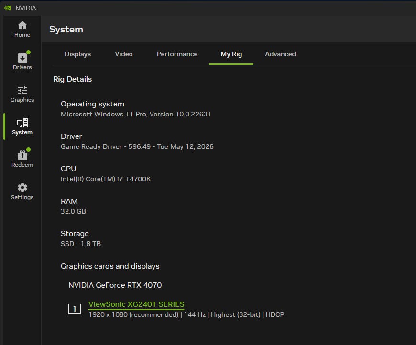Click Microsoft Windows 11 Pro version text
The image size is (416, 345).
136,114
